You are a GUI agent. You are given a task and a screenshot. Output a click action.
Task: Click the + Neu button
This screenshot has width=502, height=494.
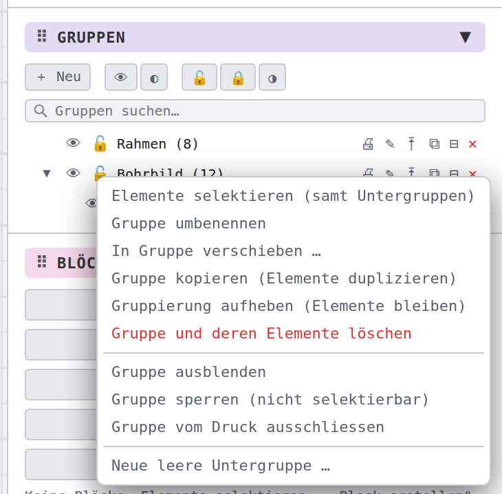click(x=58, y=77)
